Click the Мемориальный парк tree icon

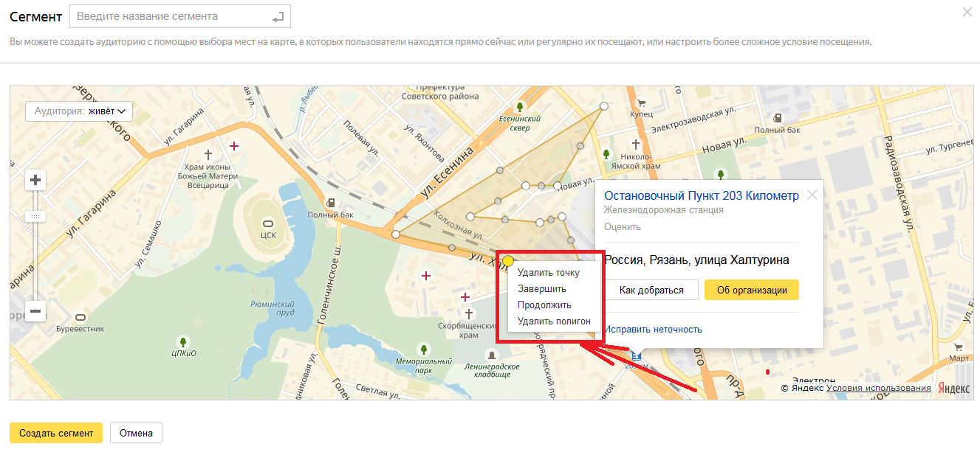point(423,349)
